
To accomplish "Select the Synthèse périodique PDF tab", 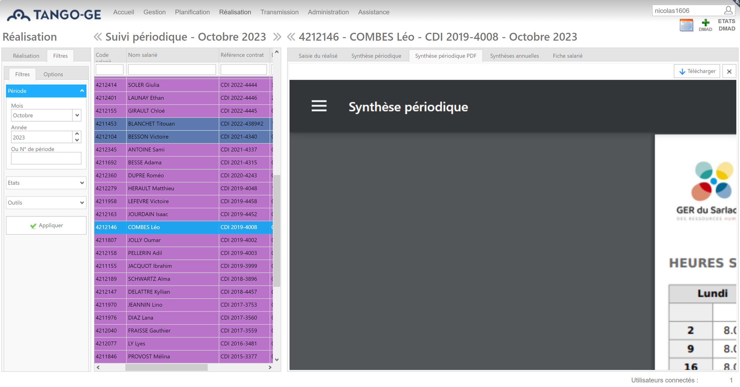I will (x=445, y=56).
